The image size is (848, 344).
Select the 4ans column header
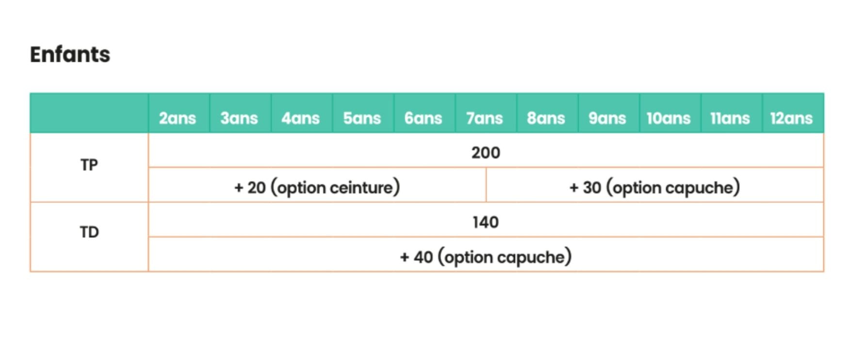coord(300,118)
